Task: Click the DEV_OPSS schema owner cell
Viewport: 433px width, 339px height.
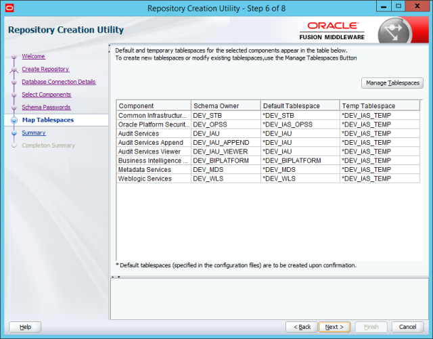Action: [x=226, y=125]
